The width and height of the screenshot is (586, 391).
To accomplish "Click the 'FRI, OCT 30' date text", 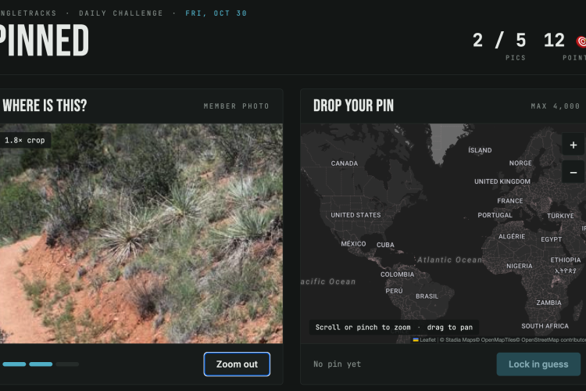I will click(x=216, y=13).
